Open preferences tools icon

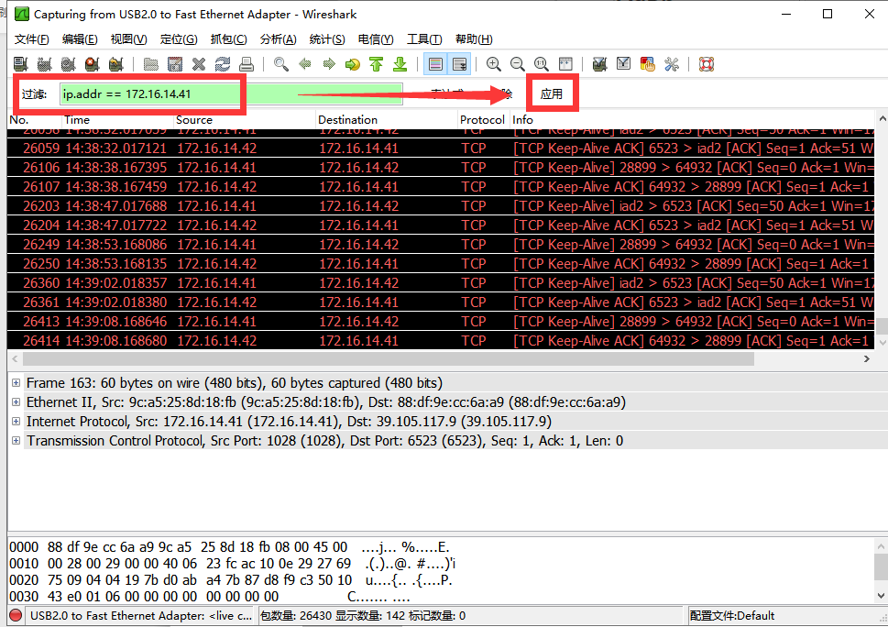click(672, 64)
